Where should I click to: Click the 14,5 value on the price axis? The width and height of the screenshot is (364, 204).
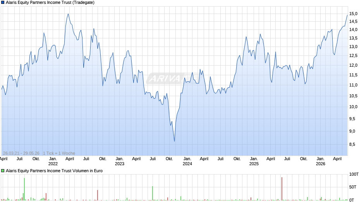click(x=353, y=22)
